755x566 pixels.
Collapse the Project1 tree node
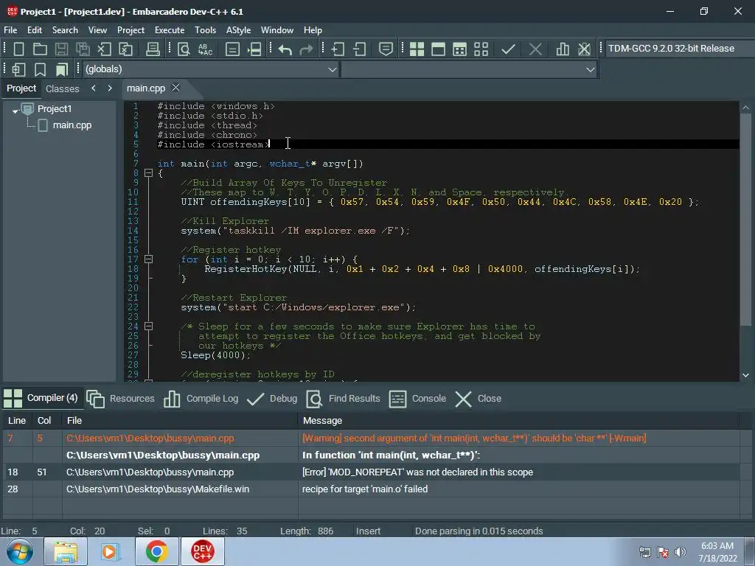[15, 111]
